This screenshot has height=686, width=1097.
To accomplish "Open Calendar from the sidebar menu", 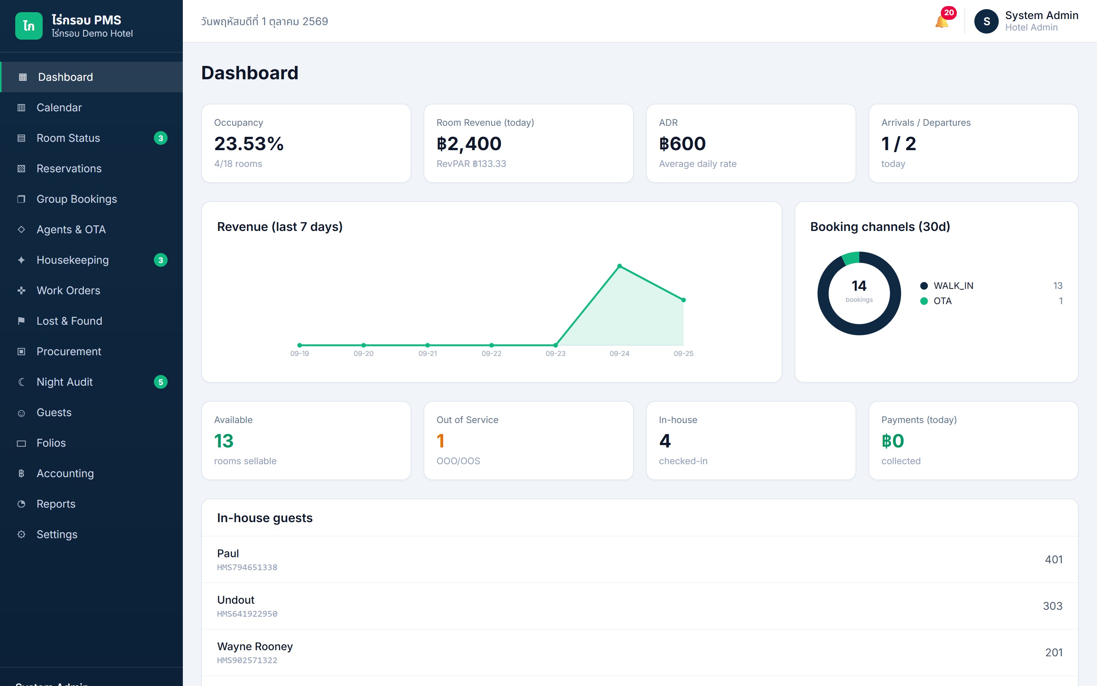I will pyautogui.click(x=91, y=107).
